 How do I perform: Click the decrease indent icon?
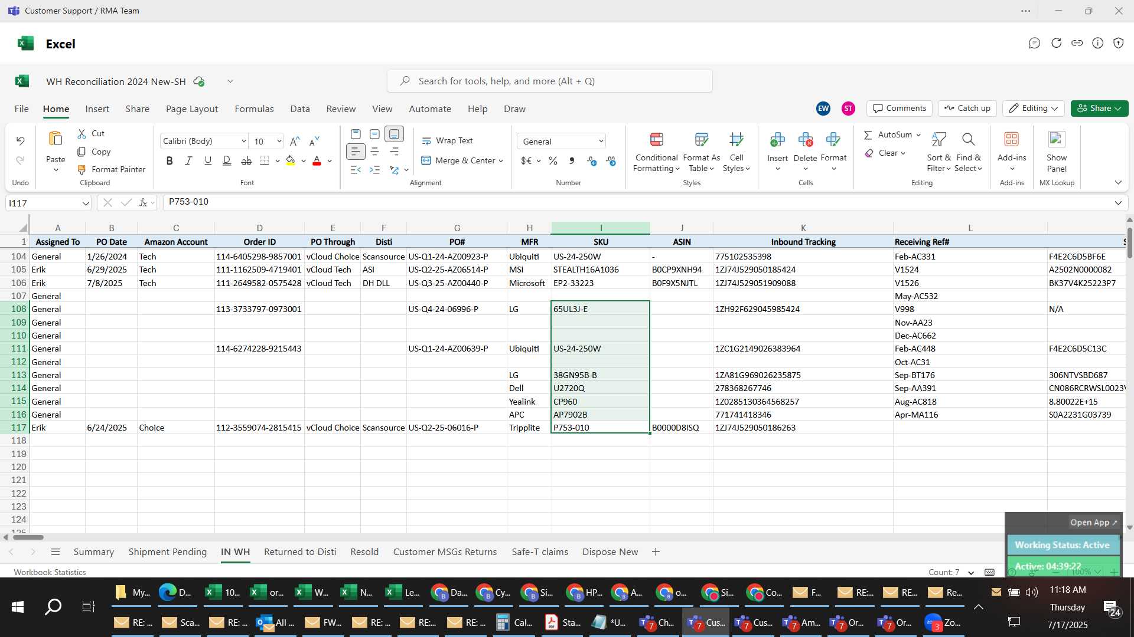tap(356, 170)
